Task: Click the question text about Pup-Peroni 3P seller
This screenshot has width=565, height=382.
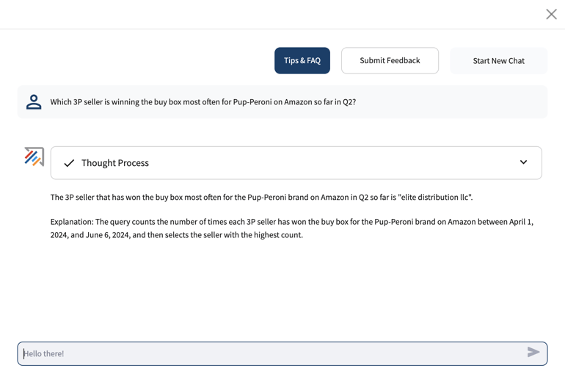Action: click(x=203, y=102)
